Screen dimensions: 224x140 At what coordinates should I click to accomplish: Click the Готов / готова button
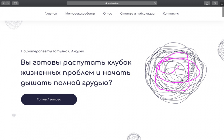49,100
